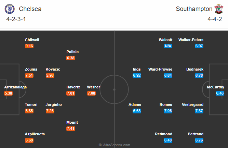Open the WhoScored.com watermark link
Viewport: 229px width, 148px height.
pos(114,145)
